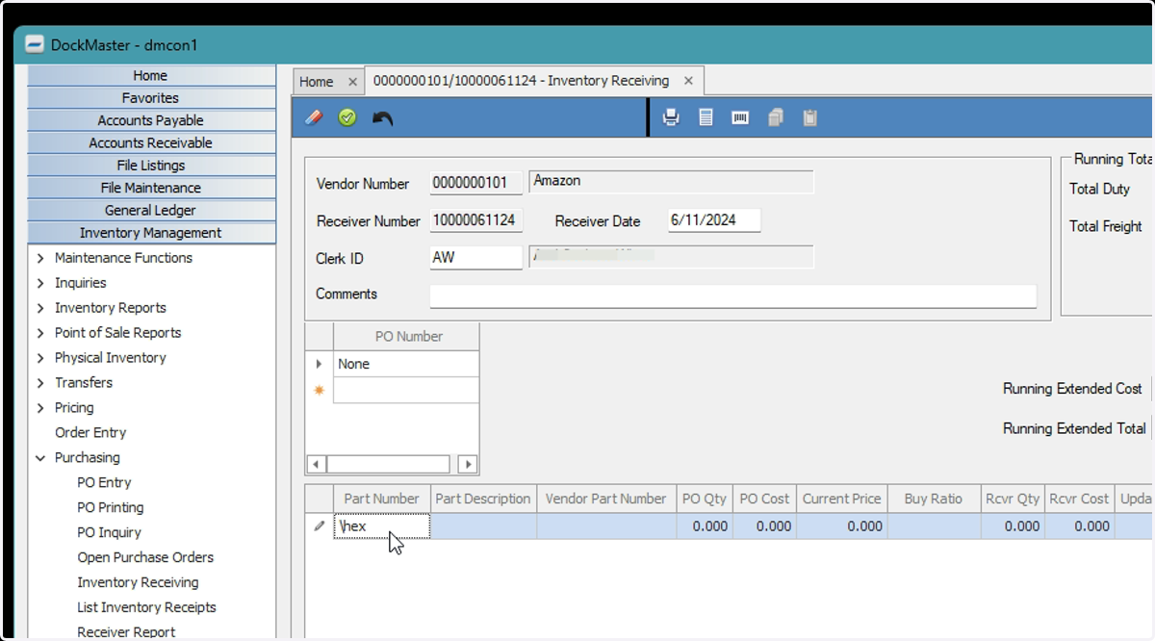Open PO Printing under Purchasing
The height and width of the screenshot is (641, 1155).
111,508
